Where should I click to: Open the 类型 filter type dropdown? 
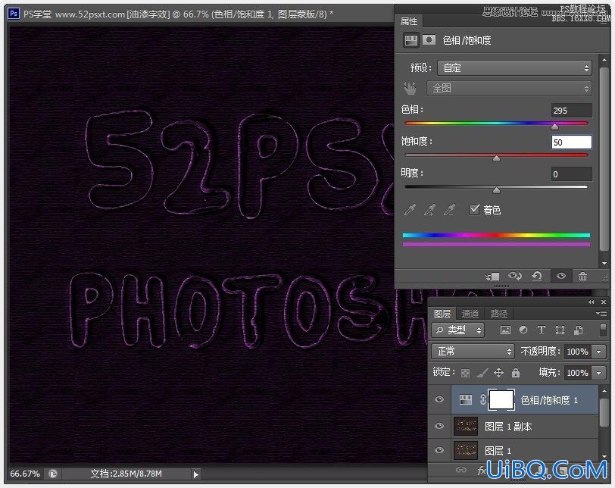pyautogui.click(x=457, y=330)
